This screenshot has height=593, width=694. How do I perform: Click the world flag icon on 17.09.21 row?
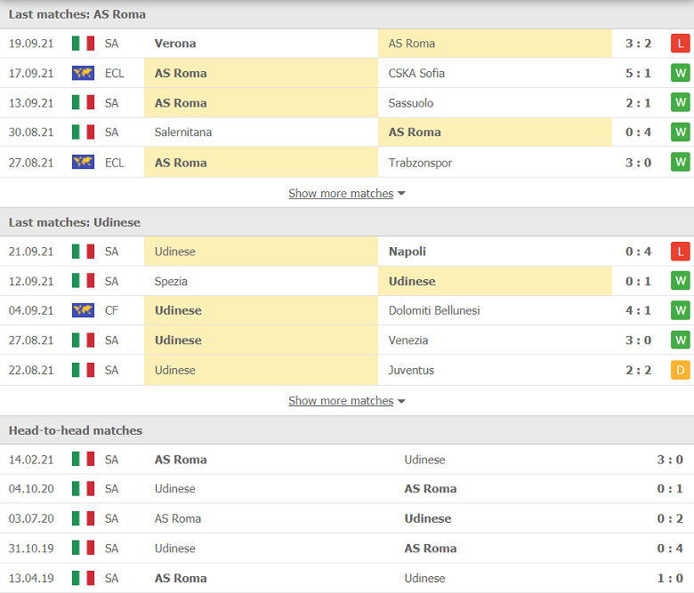(84, 73)
